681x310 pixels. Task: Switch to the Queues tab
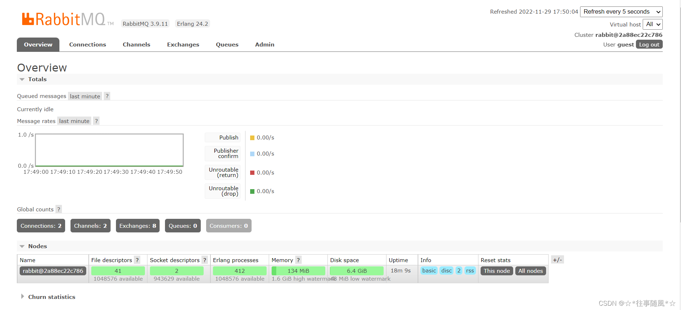tap(227, 45)
